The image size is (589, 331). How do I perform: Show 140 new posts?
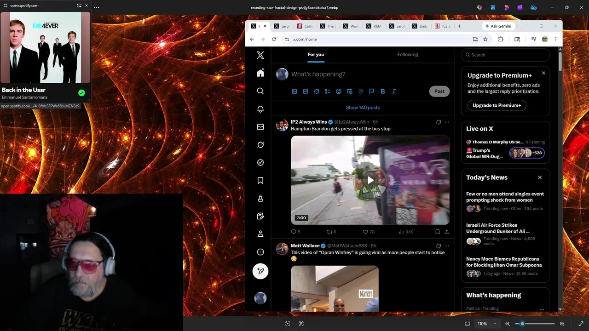pos(363,108)
